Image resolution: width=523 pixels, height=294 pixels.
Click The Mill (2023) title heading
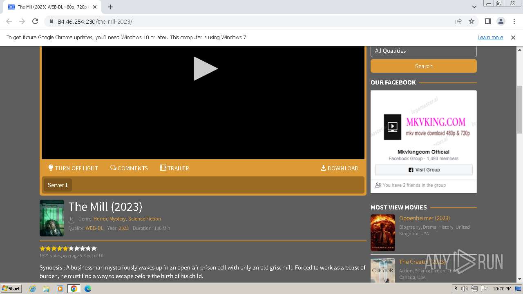[x=105, y=207]
